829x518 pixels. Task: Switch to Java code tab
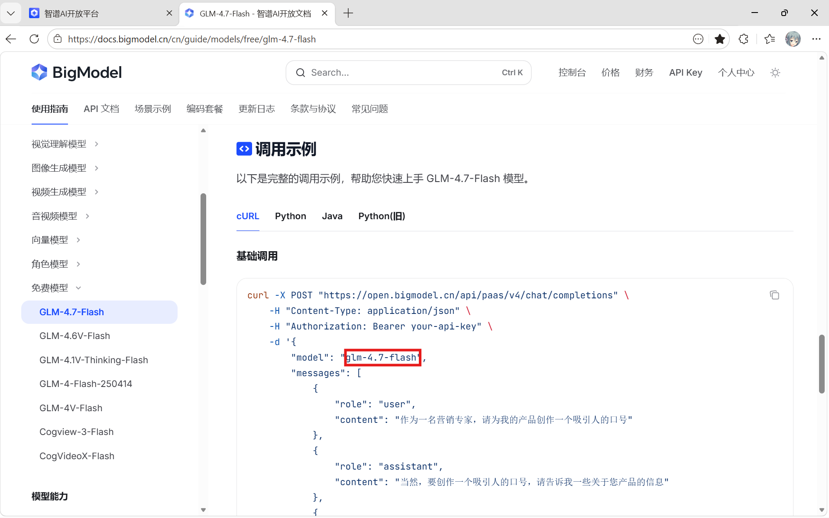(332, 216)
